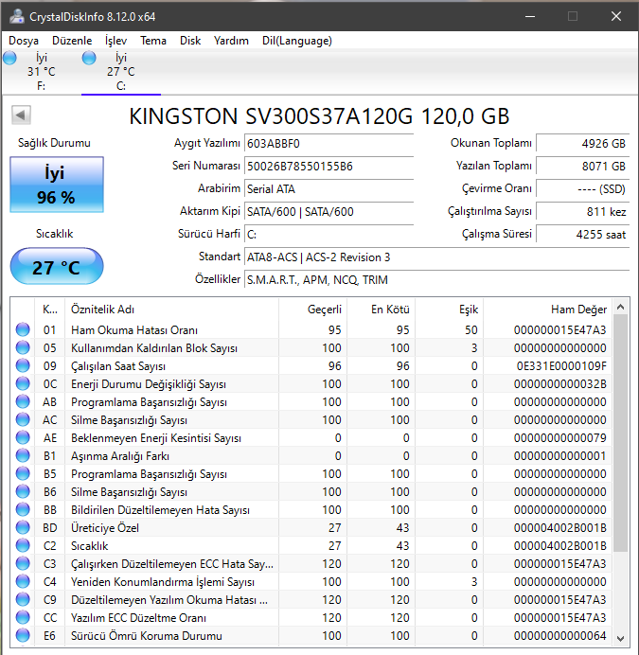Select the F: drive tab

(41, 72)
